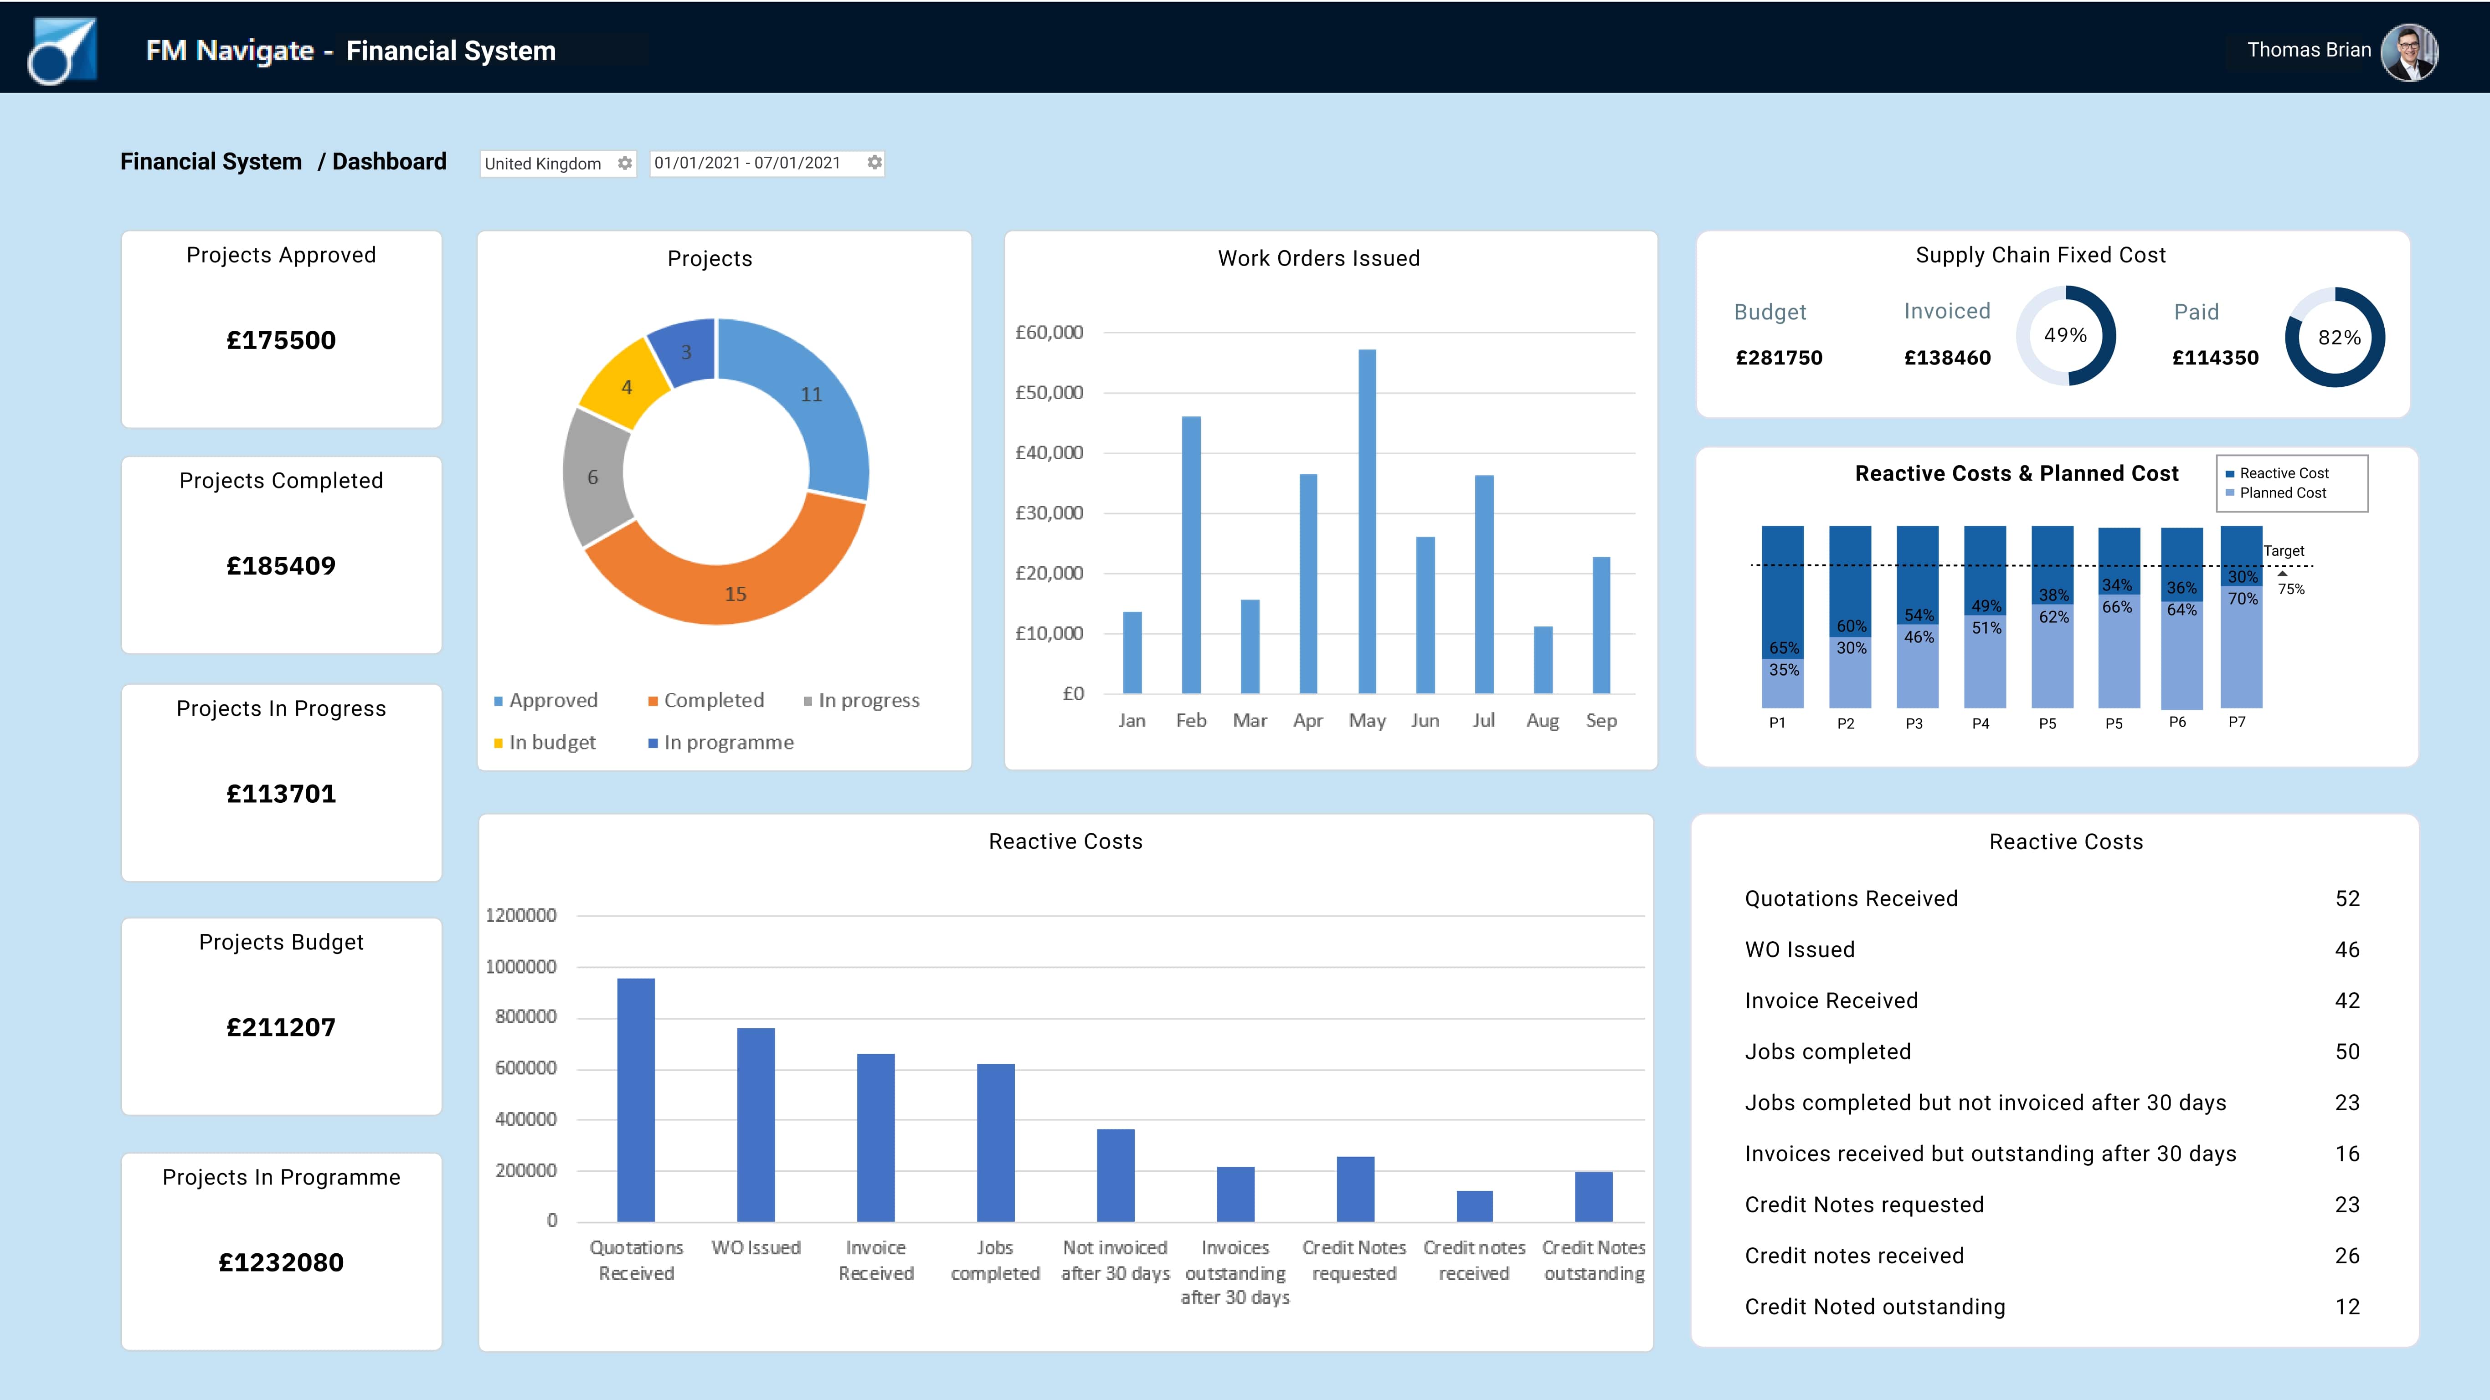Click the Approved legend blue marker

499,702
